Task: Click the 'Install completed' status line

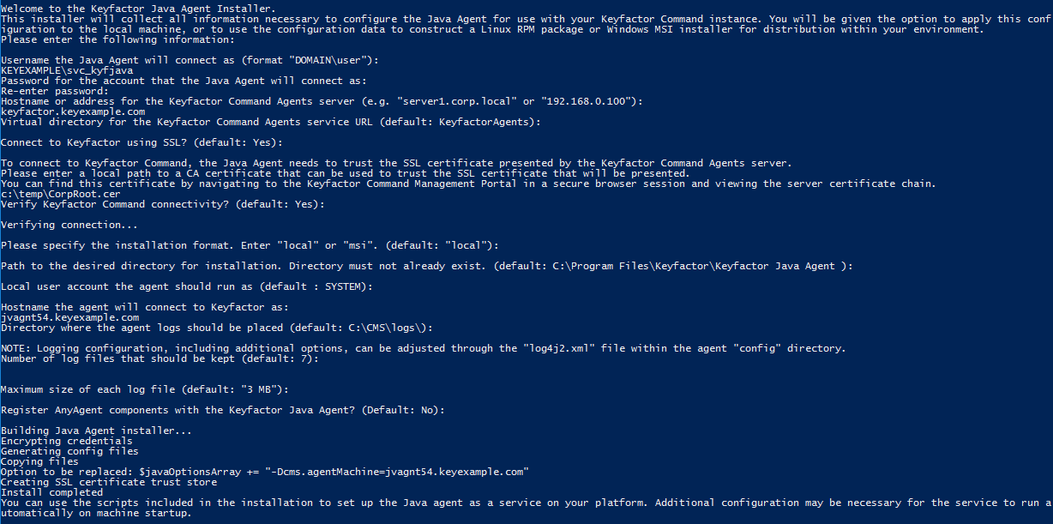Action: click(51, 492)
